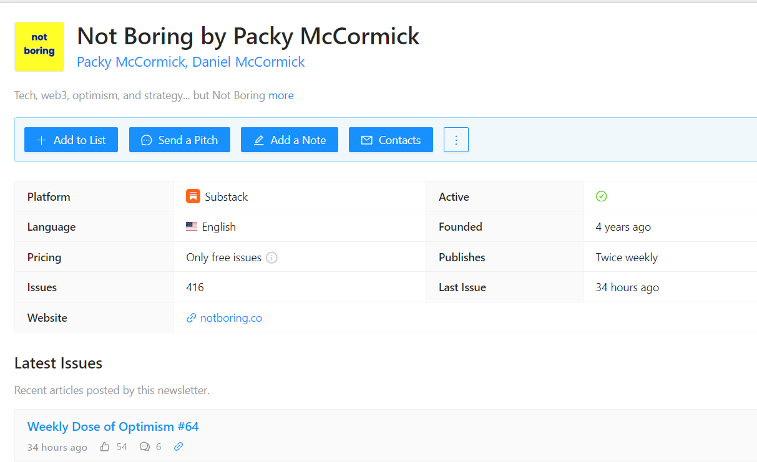Image resolution: width=757 pixels, height=462 pixels.
Task: Click the link chain icon on the latest issue
Action: point(178,446)
